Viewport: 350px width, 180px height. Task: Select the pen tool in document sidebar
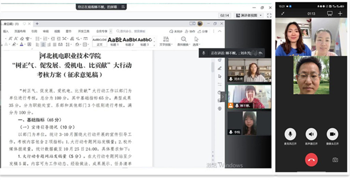coord(219,68)
